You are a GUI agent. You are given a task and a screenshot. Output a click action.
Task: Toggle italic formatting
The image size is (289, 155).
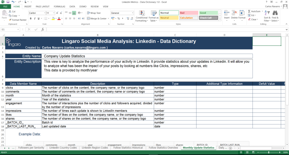34,18
